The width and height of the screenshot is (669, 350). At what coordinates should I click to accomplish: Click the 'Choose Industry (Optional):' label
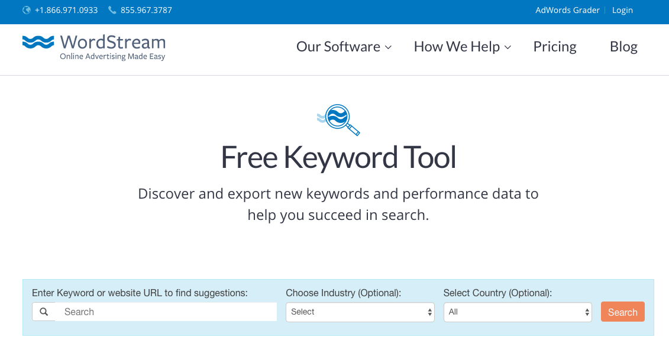(x=344, y=293)
